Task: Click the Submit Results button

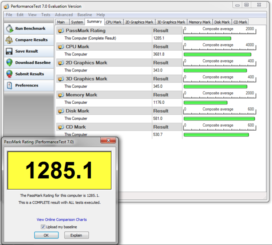Action: pos(29,74)
